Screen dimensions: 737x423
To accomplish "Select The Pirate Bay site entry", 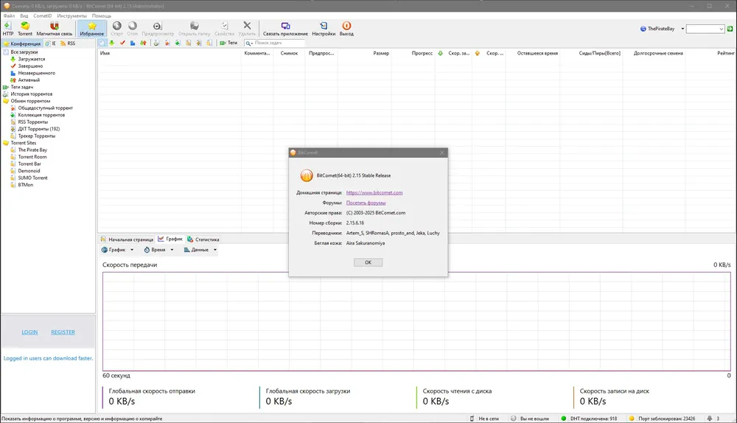I will click(32, 150).
